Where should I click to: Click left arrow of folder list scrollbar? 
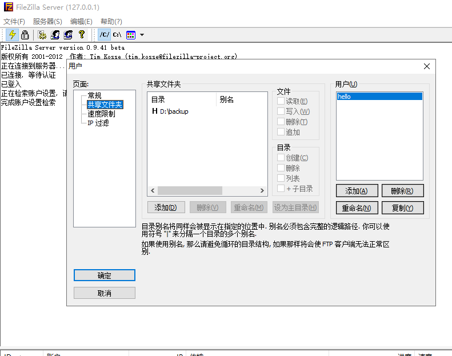coord(153,190)
